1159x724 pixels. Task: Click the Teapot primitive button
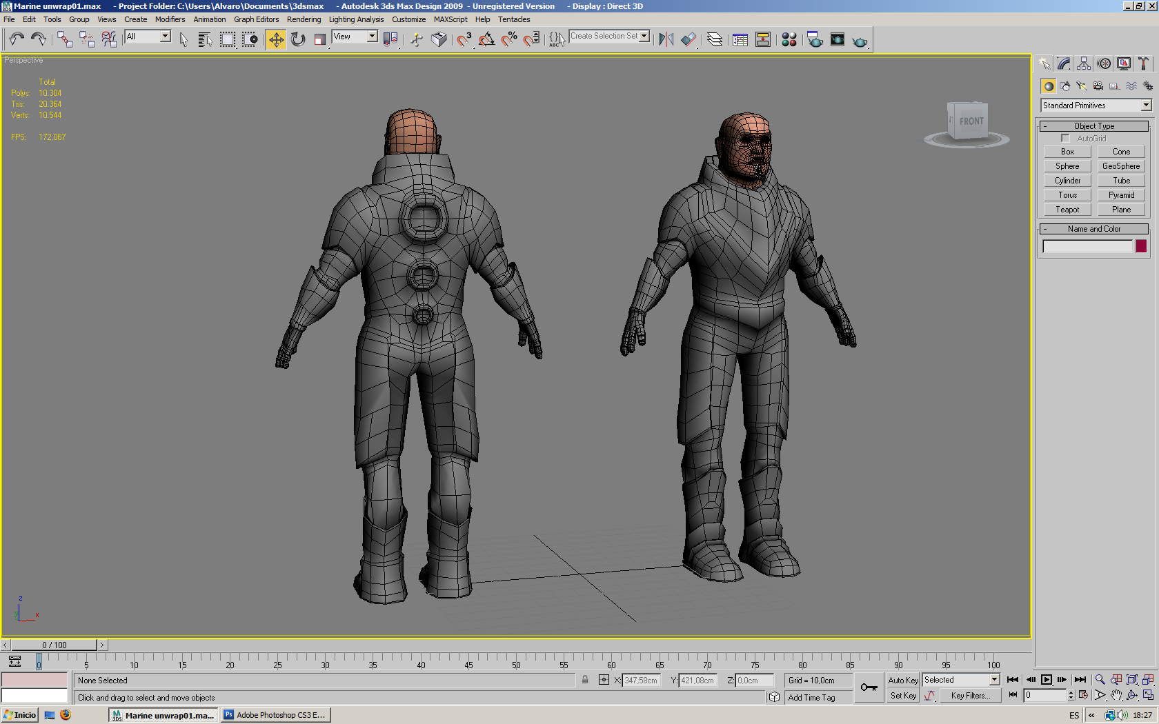pyautogui.click(x=1067, y=210)
